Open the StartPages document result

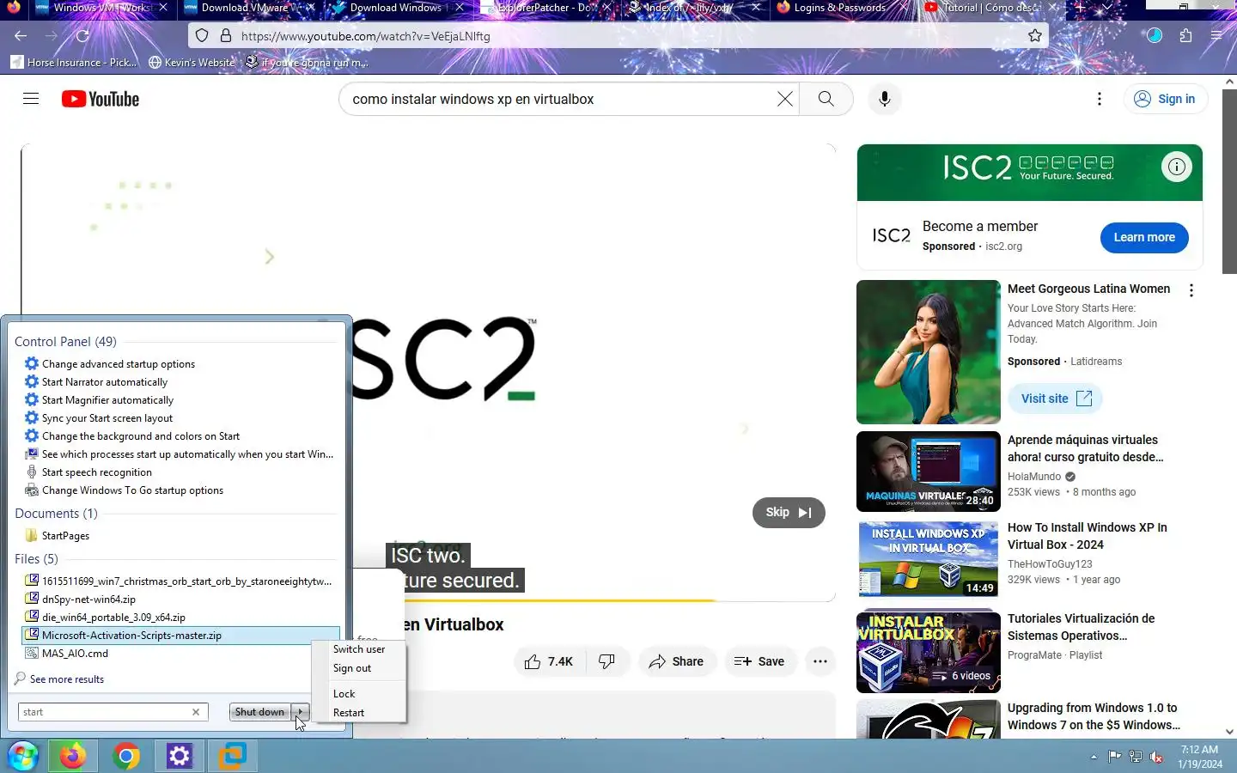65,536
